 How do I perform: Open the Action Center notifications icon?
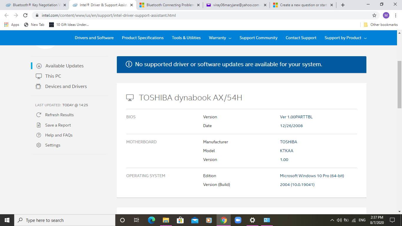[392, 220]
